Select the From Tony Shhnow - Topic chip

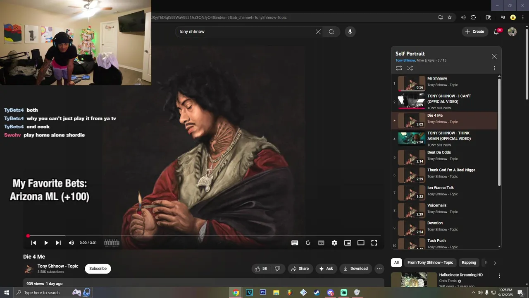pyautogui.click(x=430, y=262)
